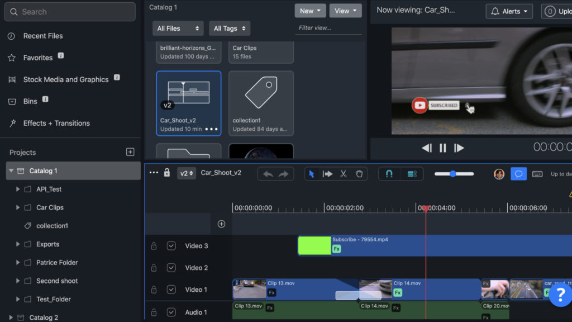
Task: Toggle magnet snapping in timeline
Action: point(389,174)
